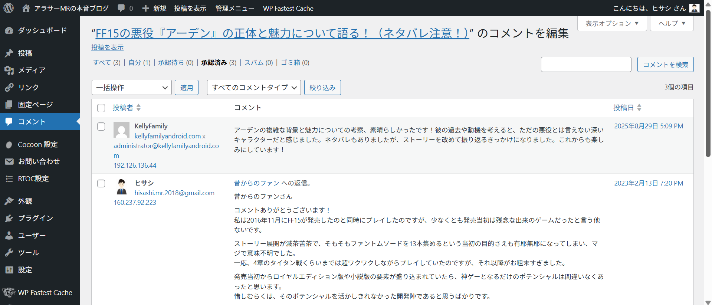Screen dimensions: 712x305
Task: Open the FF15 アーデン post title link
Action: coord(282,33)
